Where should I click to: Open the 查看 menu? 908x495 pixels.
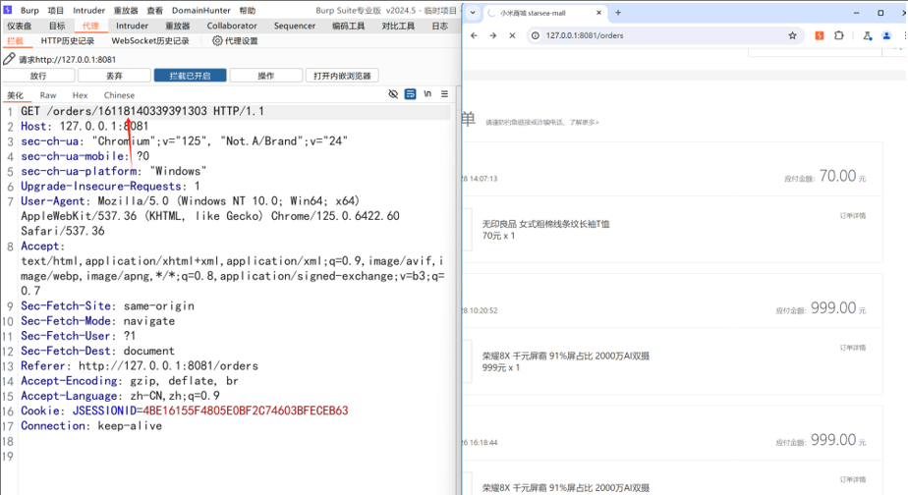[x=154, y=11]
